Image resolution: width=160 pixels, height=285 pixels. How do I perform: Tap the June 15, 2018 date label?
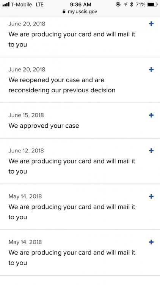(x=26, y=115)
